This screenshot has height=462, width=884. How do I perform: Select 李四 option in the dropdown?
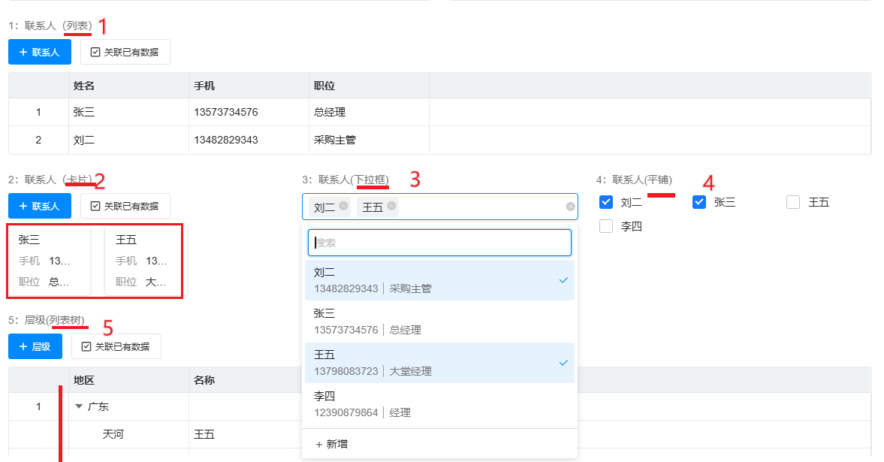439,404
